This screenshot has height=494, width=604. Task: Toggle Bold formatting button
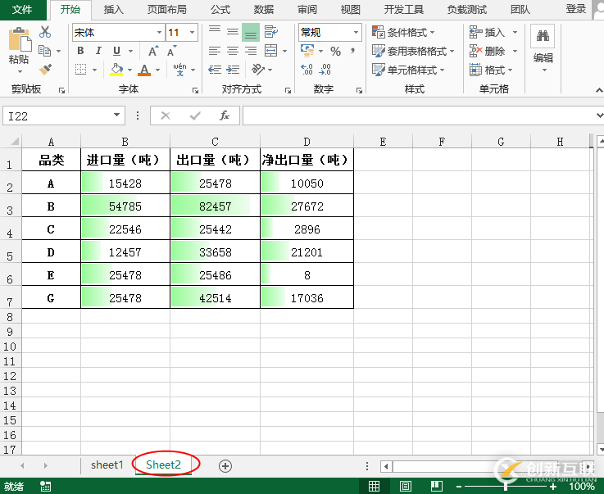click(x=80, y=51)
